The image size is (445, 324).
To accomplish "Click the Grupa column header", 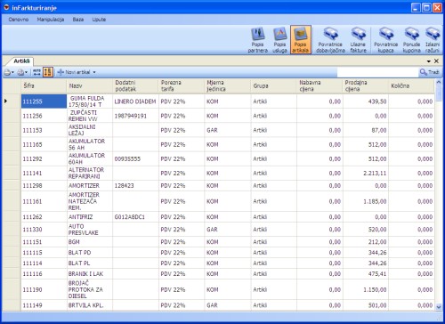I will (x=273, y=85).
